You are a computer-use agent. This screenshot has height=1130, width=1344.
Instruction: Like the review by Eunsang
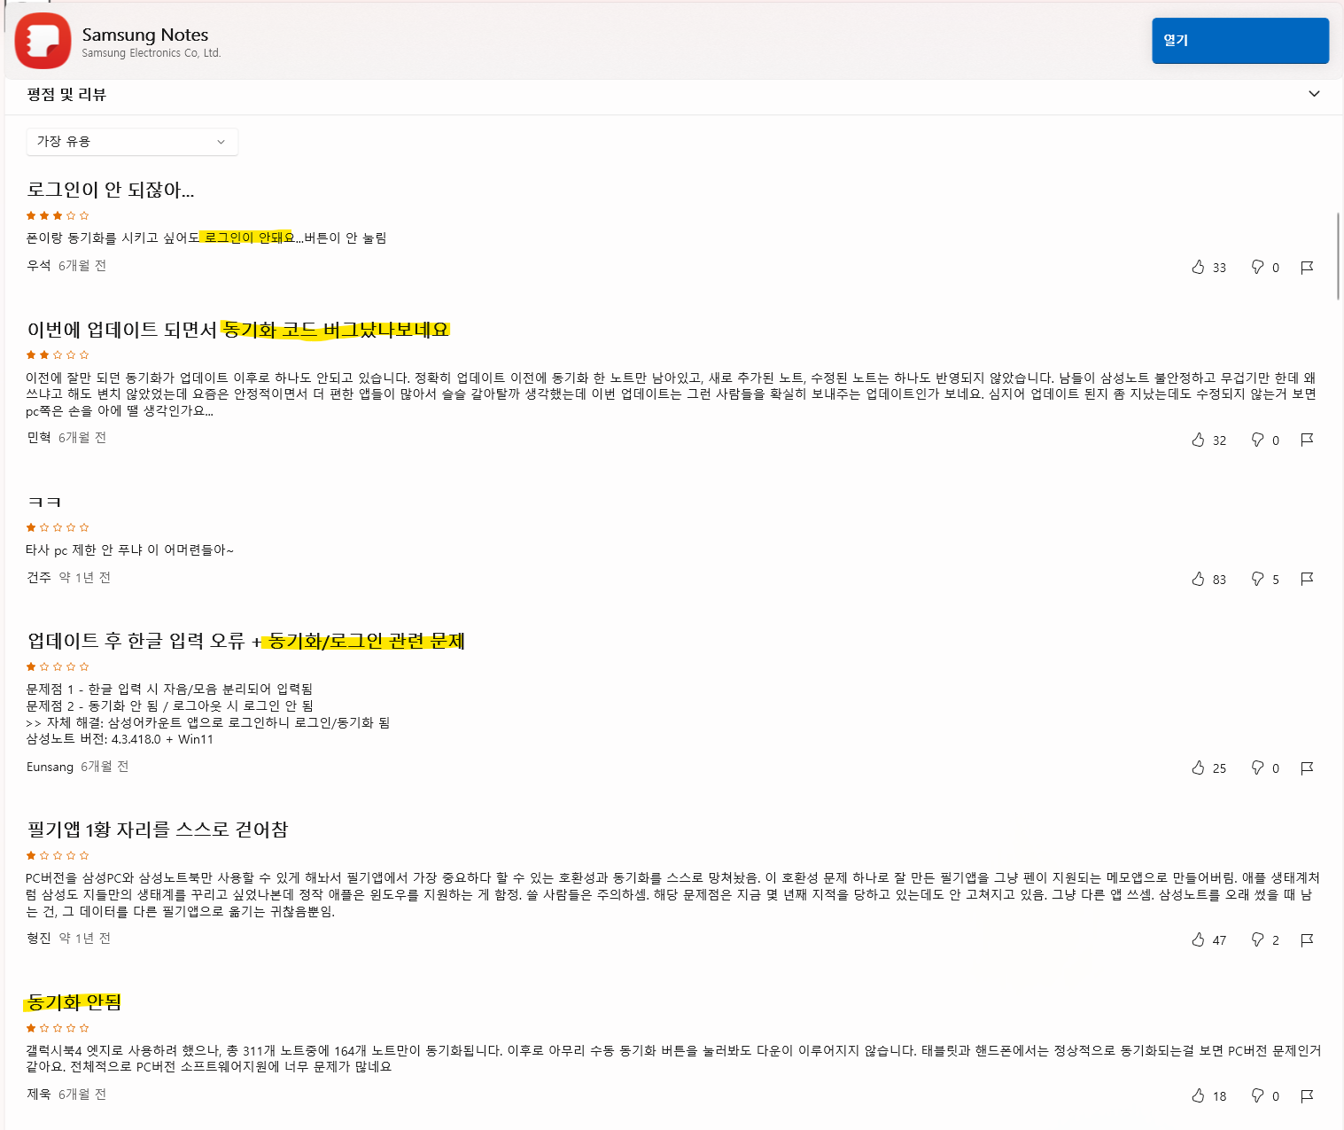point(1198,768)
